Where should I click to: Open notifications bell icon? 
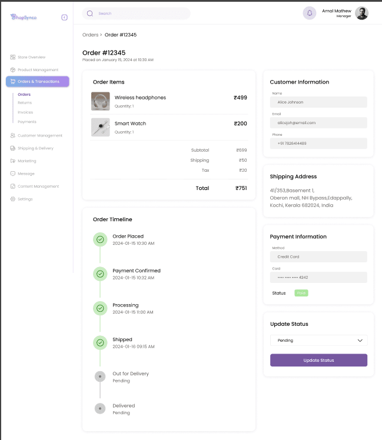coord(310,13)
